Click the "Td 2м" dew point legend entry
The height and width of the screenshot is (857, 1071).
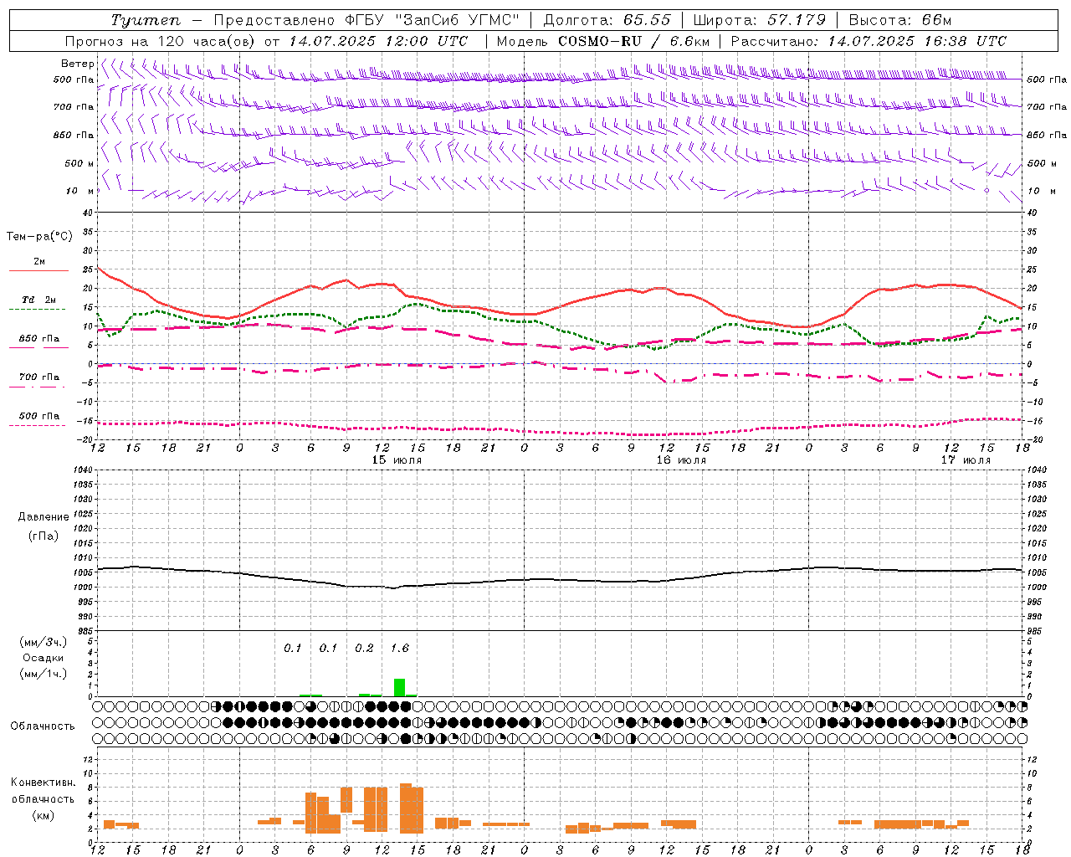tap(38, 300)
